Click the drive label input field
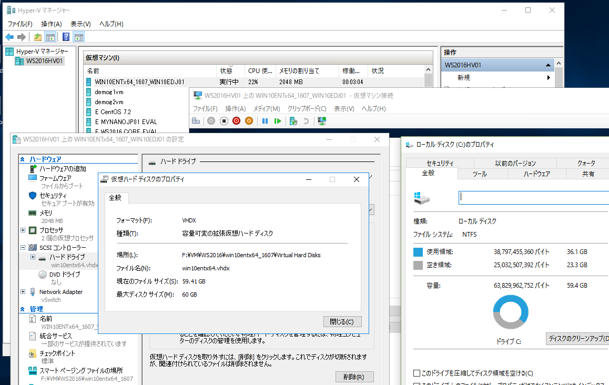The image size is (609, 385). pyautogui.click(x=534, y=197)
